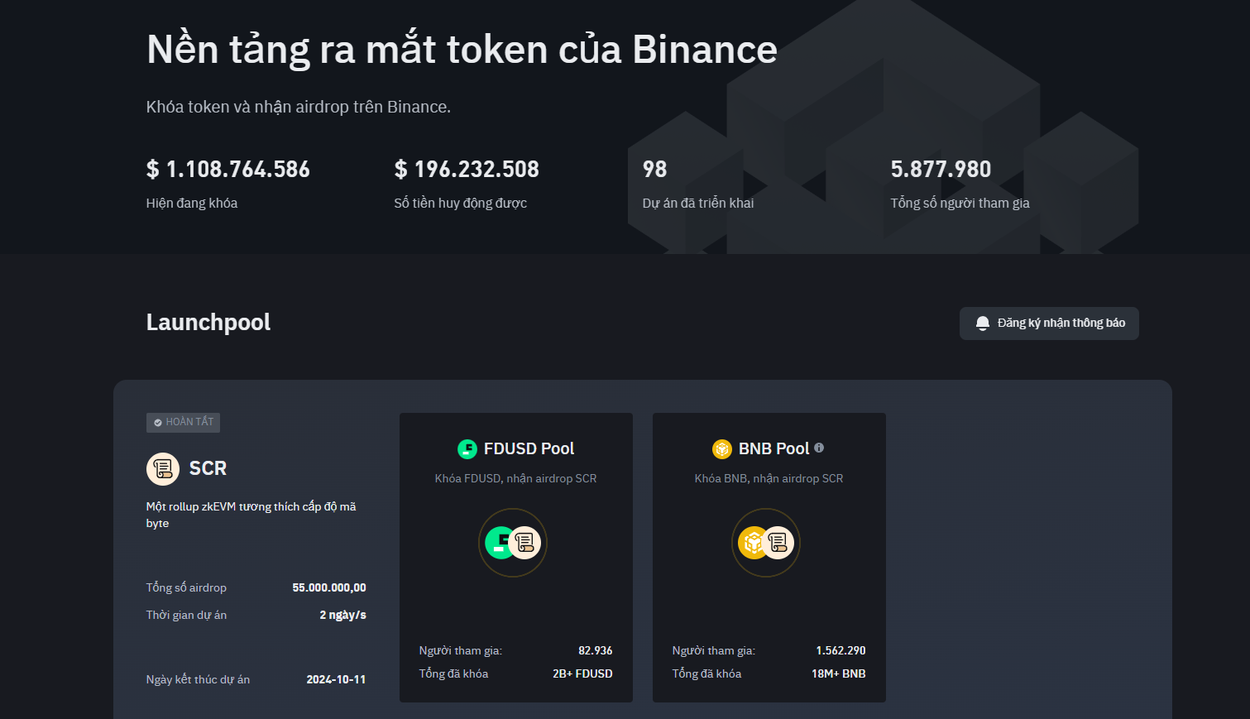The height and width of the screenshot is (719, 1250).
Task: Click the 98 projects launched number
Action: click(x=654, y=170)
